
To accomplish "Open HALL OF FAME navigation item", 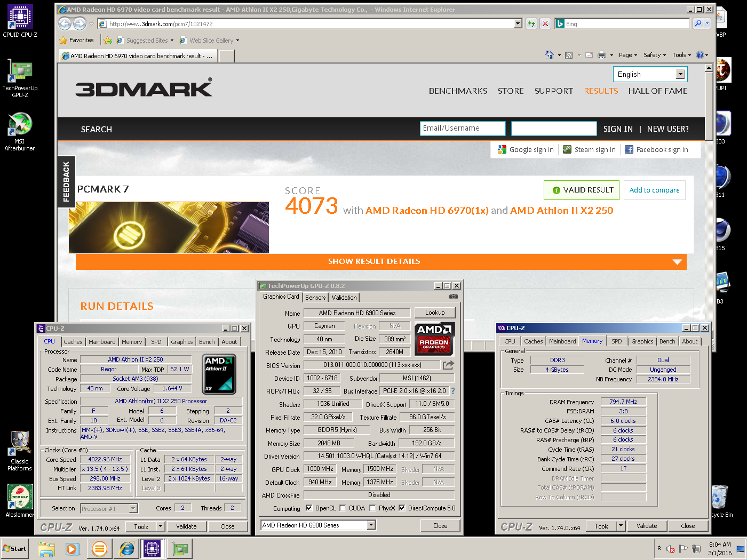I will pyautogui.click(x=658, y=91).
